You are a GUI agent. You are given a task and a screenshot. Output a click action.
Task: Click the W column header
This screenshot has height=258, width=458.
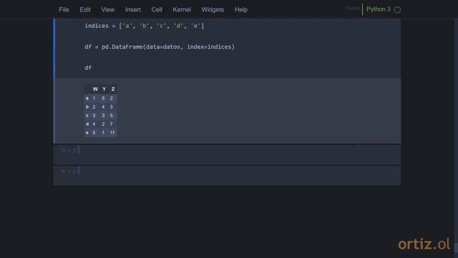[95, 89]
